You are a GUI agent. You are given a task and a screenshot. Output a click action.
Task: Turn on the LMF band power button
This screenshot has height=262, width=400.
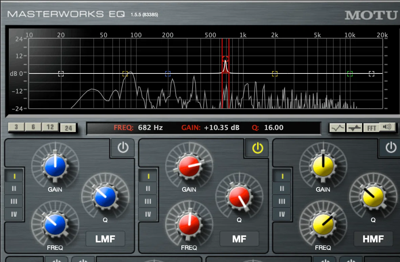point(123,148)
